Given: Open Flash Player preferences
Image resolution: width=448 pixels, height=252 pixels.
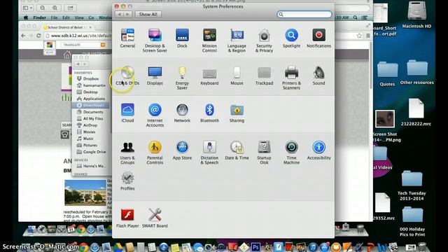Looking at the screenshot, I should (x=127, y=218).
